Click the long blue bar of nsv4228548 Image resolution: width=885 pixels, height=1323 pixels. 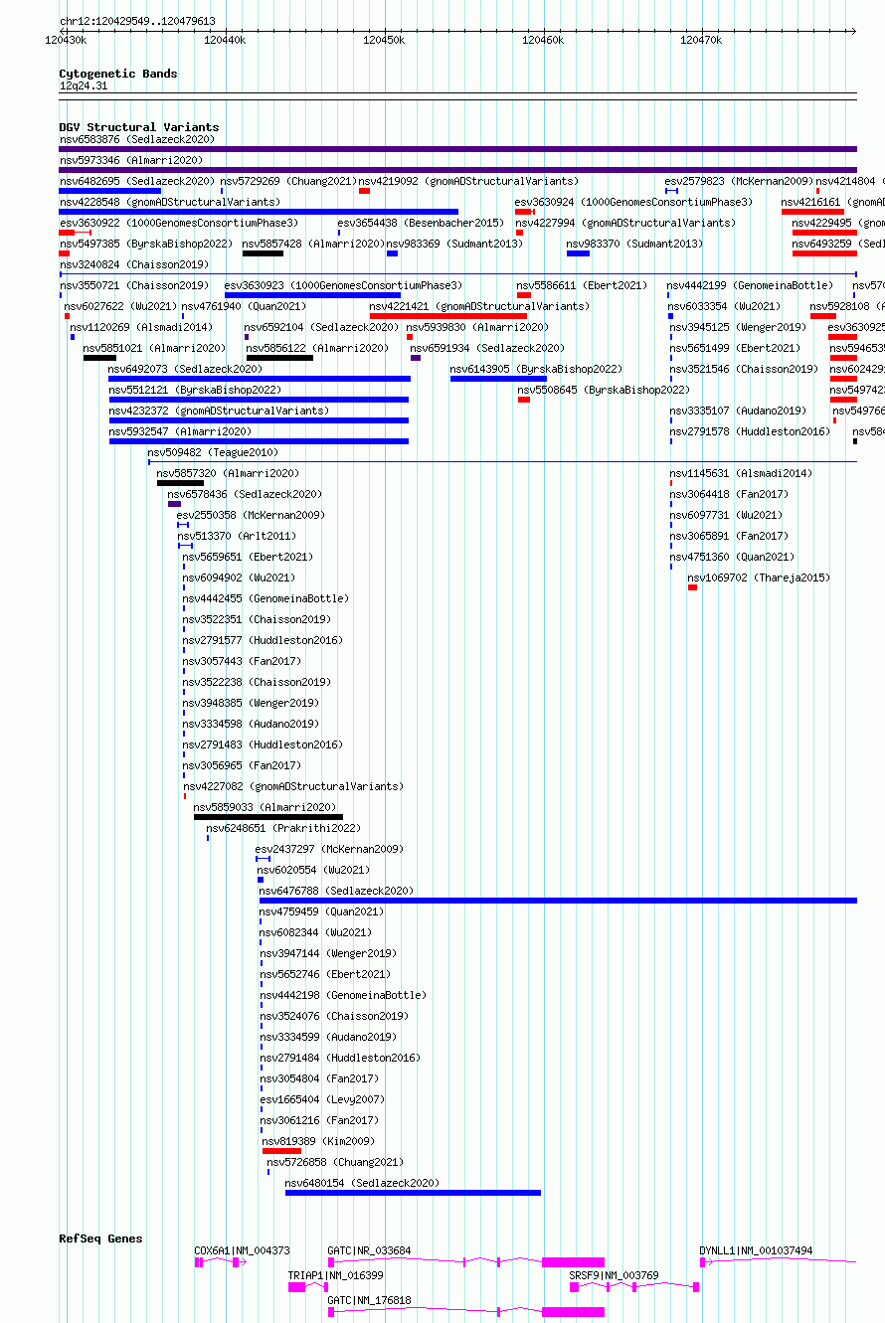pos(259,212)
